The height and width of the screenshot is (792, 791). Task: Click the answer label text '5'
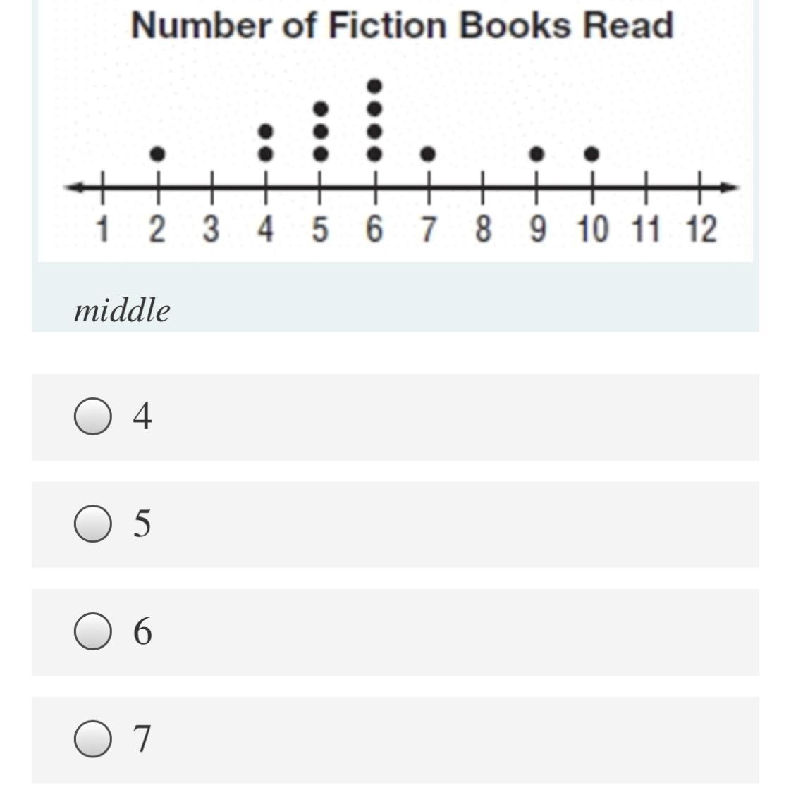(142, 524)
